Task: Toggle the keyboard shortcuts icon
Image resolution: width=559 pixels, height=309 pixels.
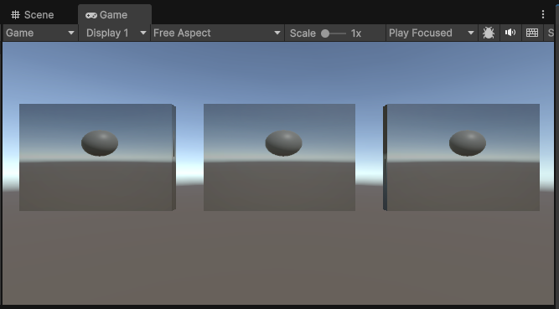Action: pos(532,33)
